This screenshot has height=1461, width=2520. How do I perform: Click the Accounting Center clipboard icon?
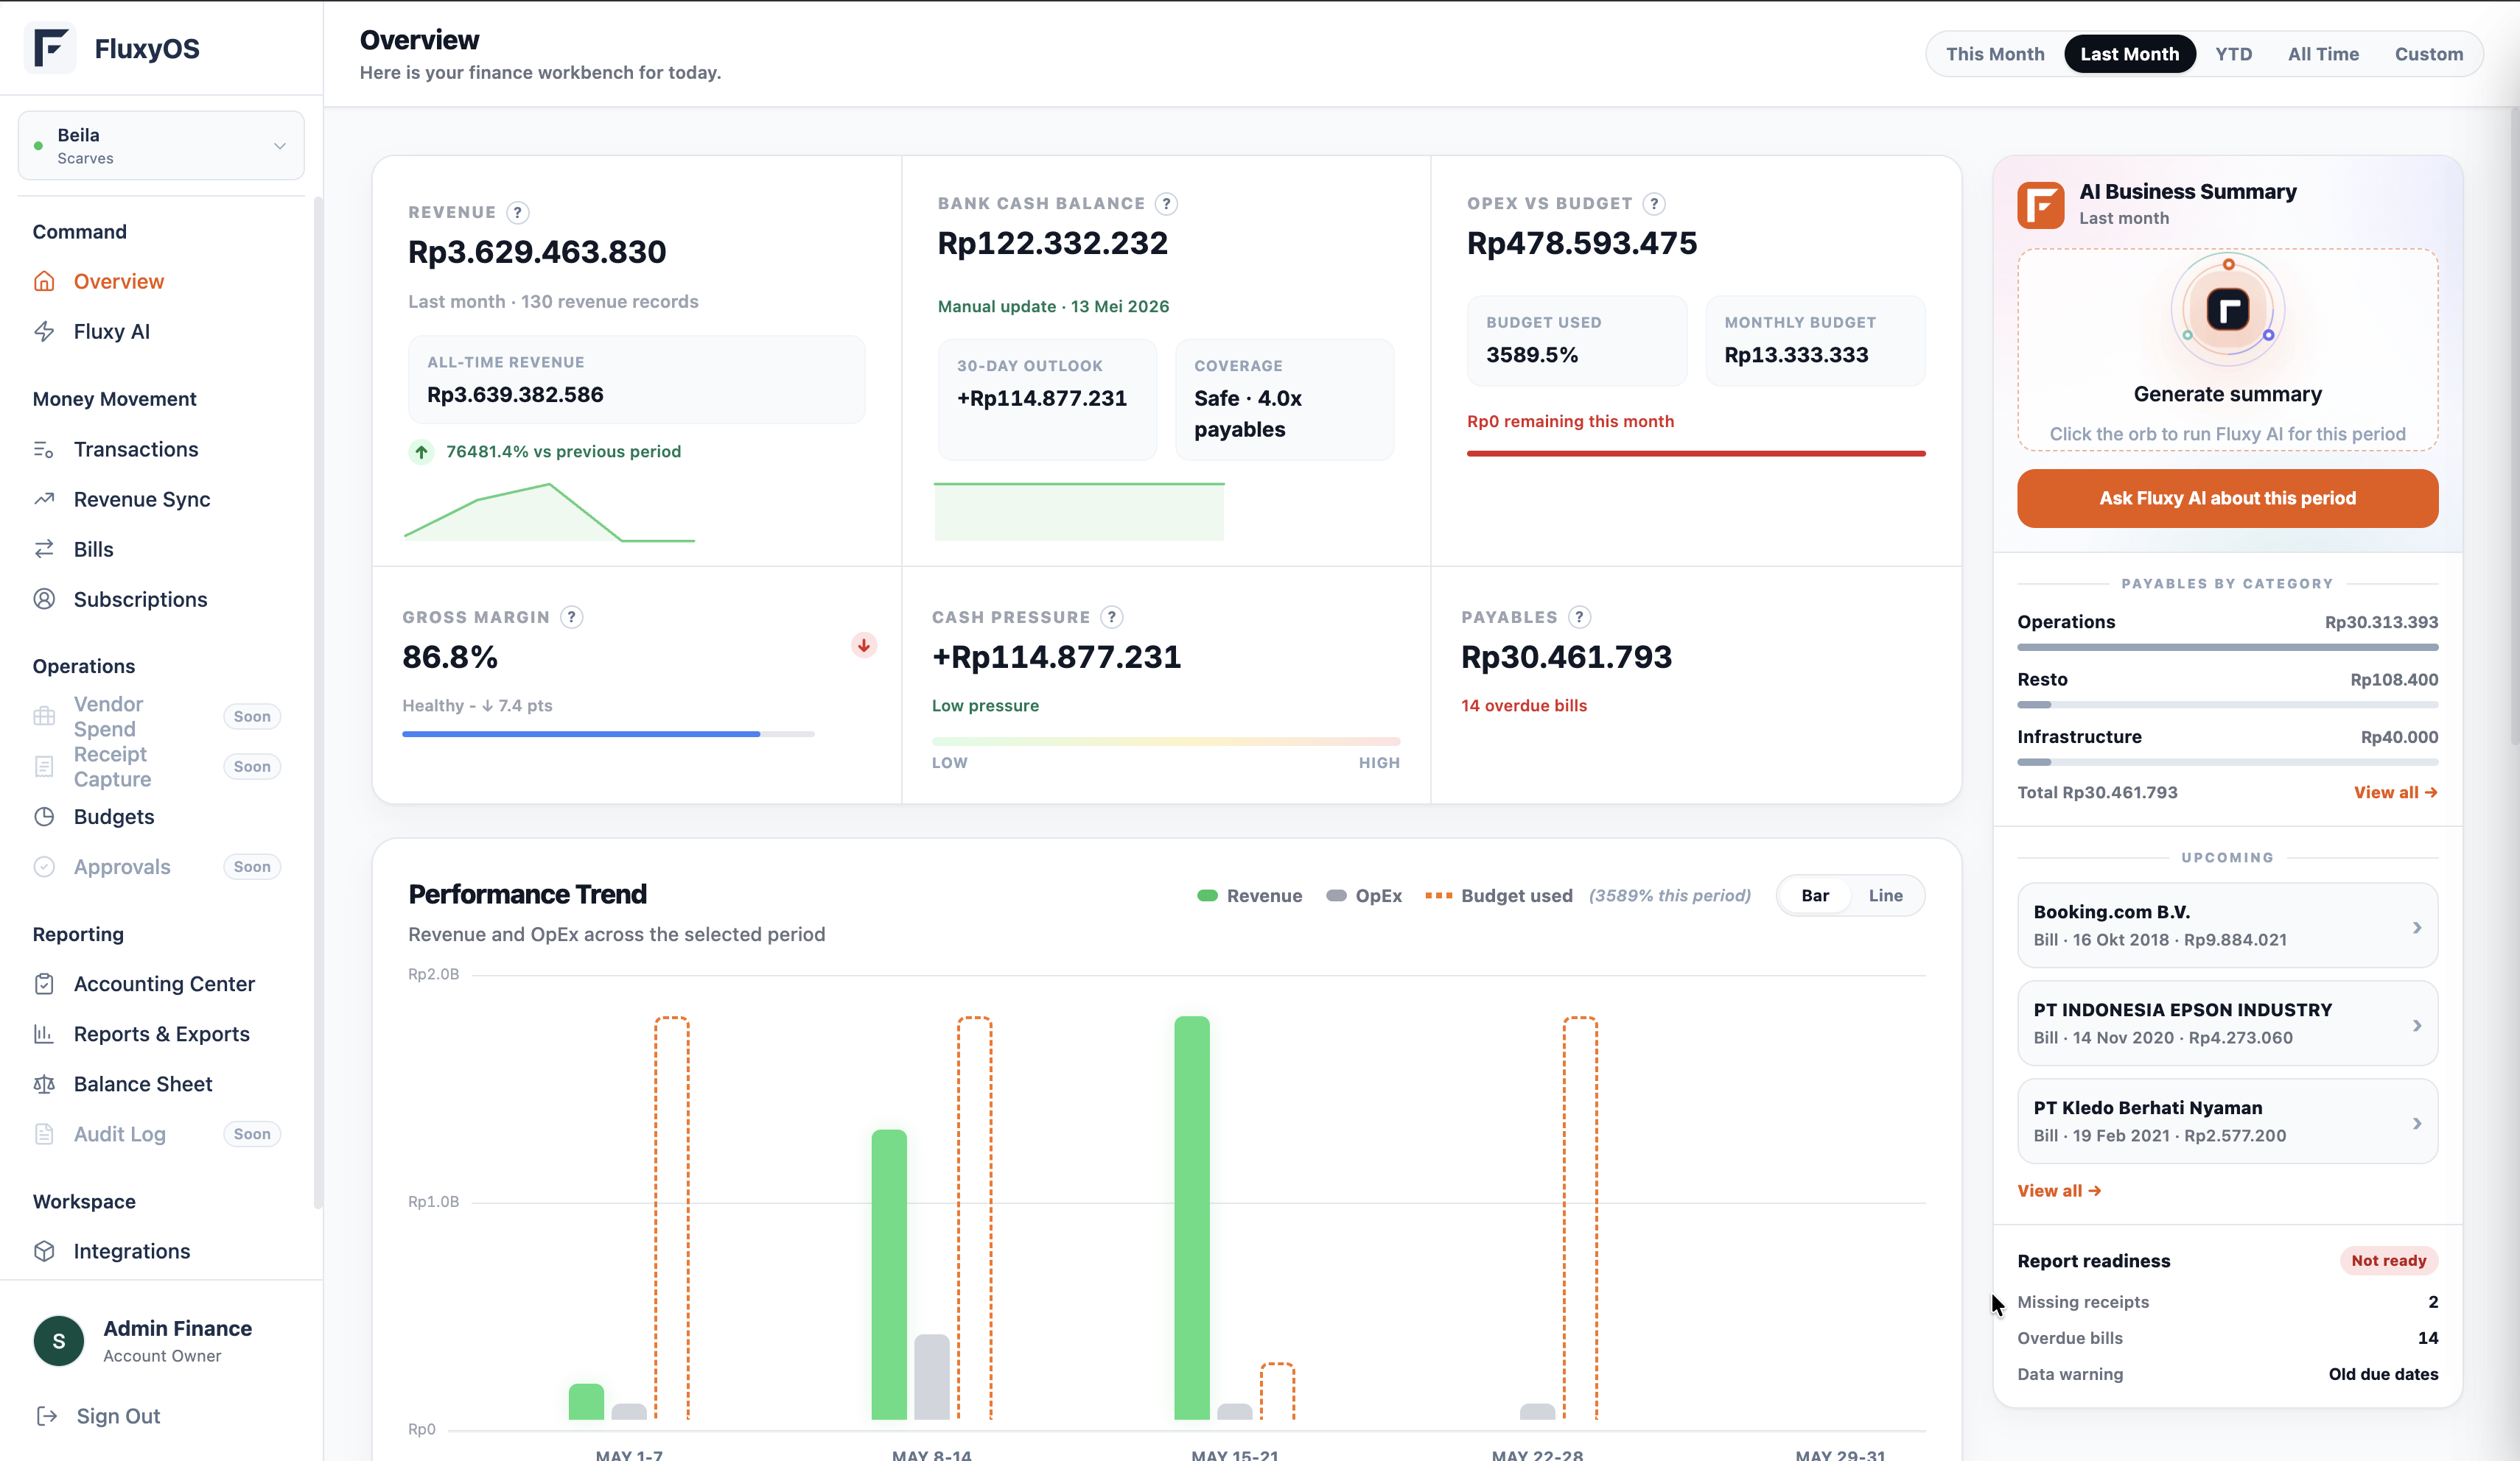[x=44, y=985]
